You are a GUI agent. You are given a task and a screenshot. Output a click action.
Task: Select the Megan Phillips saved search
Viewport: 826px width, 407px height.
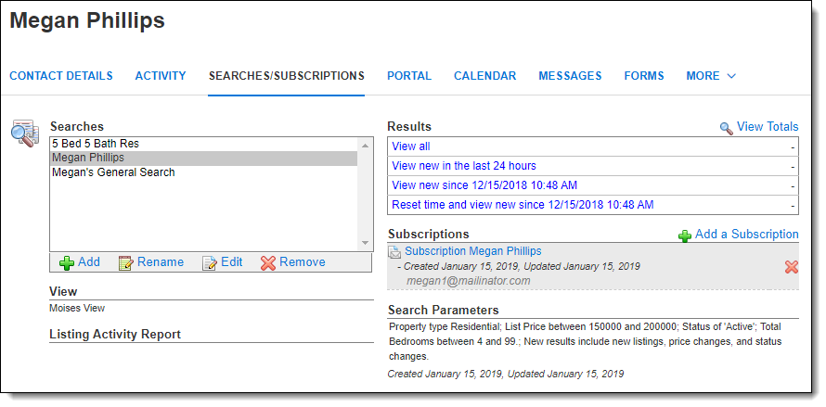click(203, 158)
